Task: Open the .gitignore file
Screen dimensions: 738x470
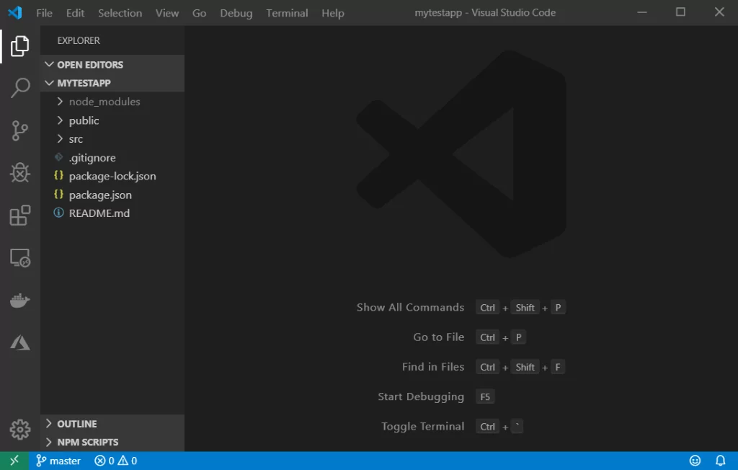Action: 112,158
